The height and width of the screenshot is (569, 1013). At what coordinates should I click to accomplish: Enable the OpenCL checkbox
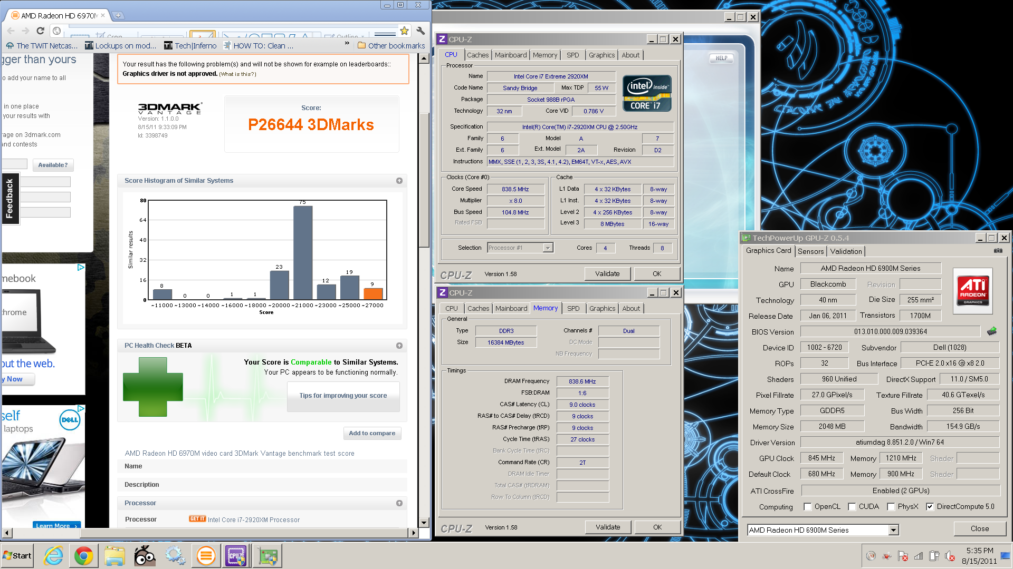(x=807, y=507)
